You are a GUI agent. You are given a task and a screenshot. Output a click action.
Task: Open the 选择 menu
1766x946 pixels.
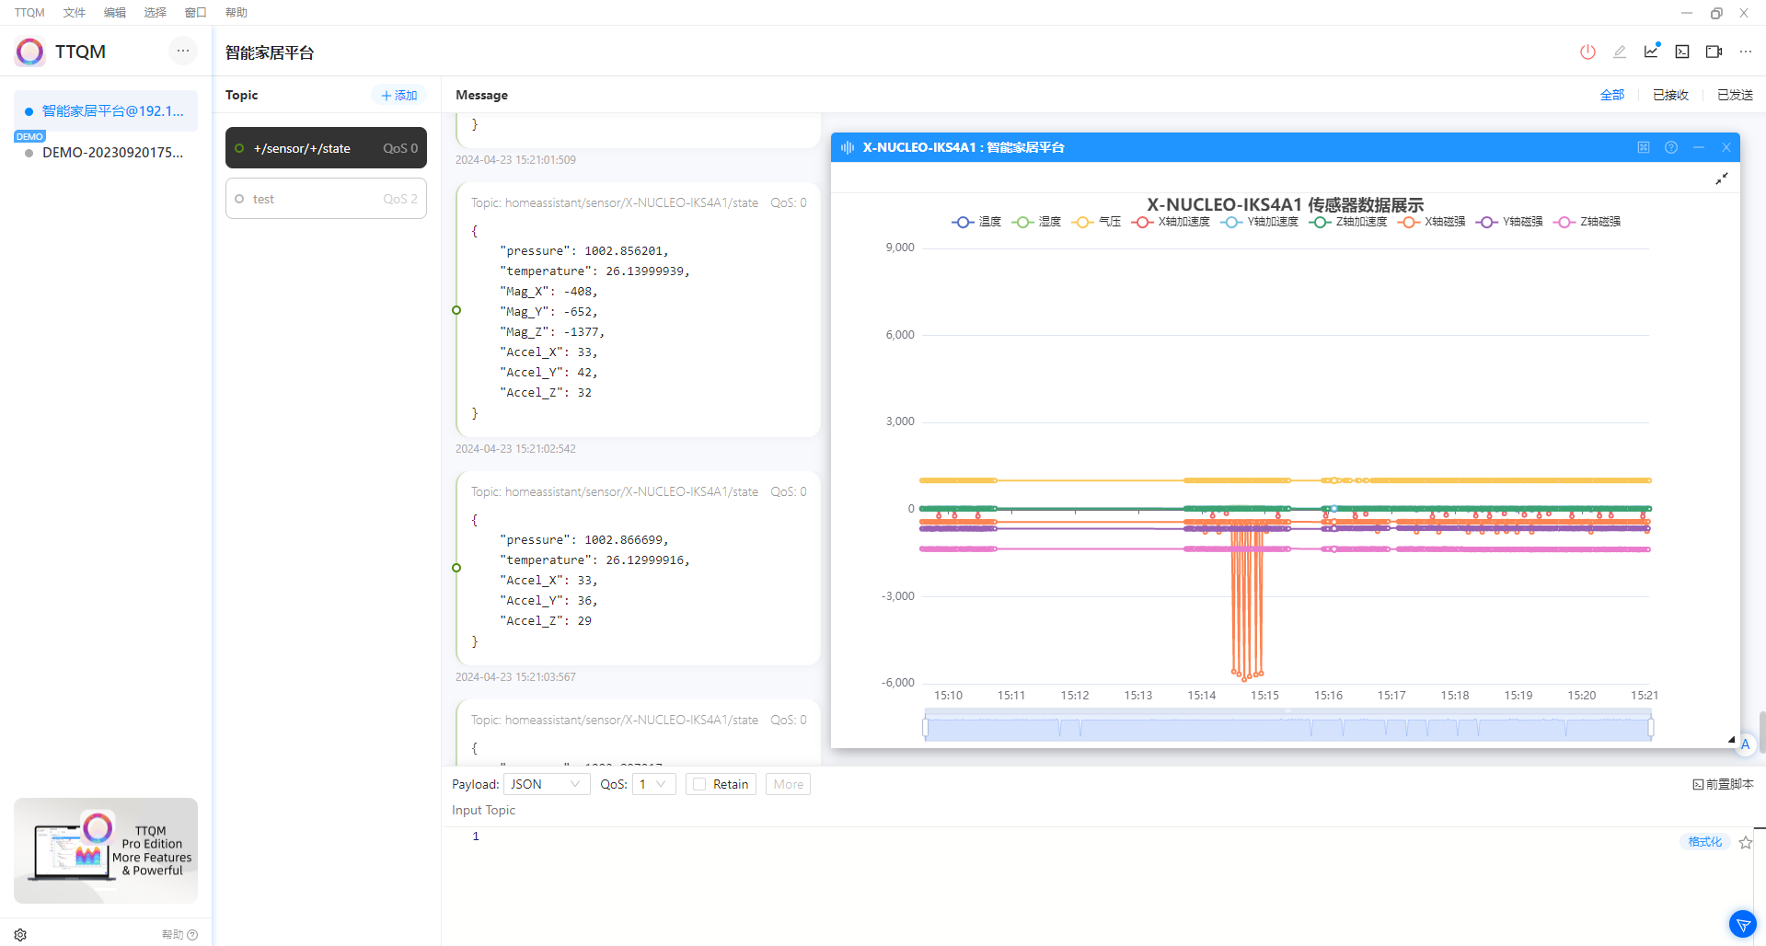pyautogui.click(x=156, y=12)
